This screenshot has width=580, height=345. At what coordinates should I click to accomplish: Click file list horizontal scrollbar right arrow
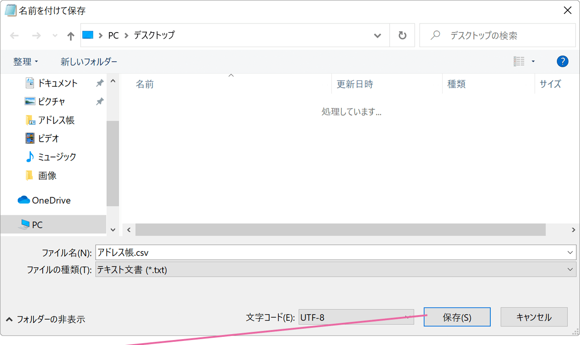(x=573, y=230)
